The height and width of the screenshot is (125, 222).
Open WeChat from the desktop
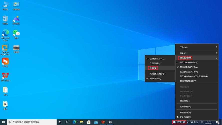16,33
